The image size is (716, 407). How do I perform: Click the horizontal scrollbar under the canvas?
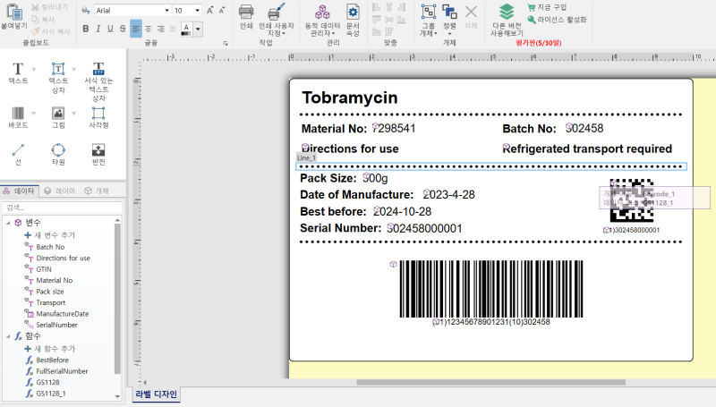(490, 382)
